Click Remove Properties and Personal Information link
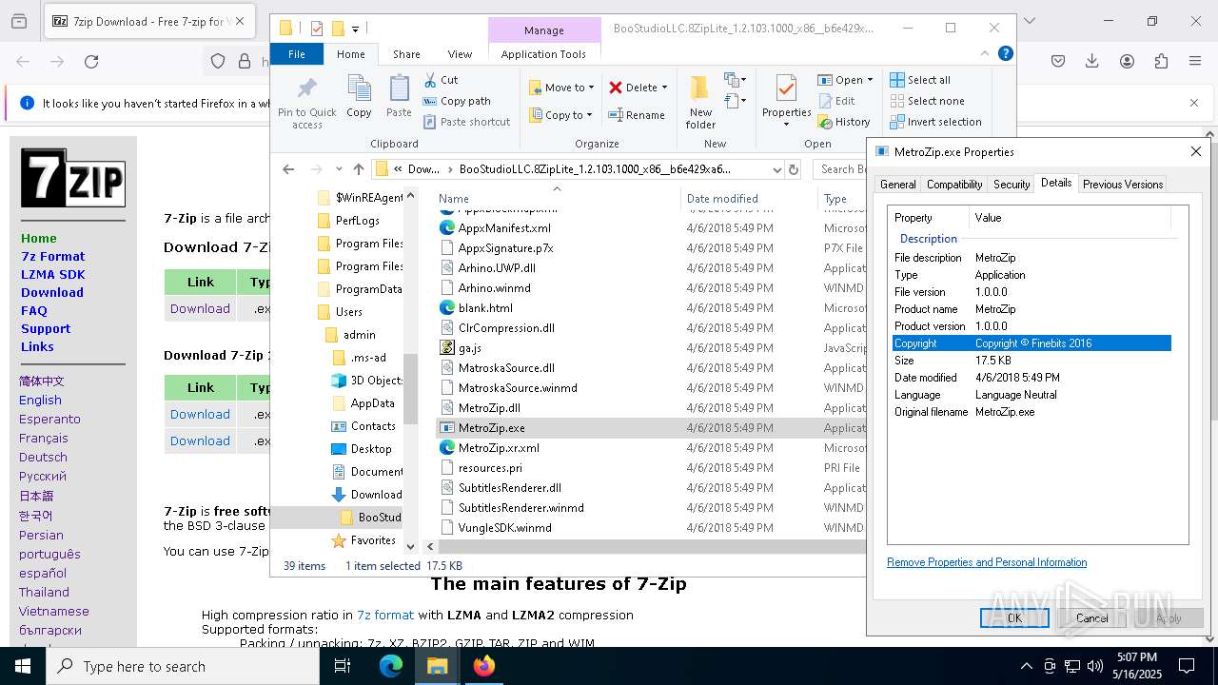This screenshot has height=685, width=1218. 987,562
